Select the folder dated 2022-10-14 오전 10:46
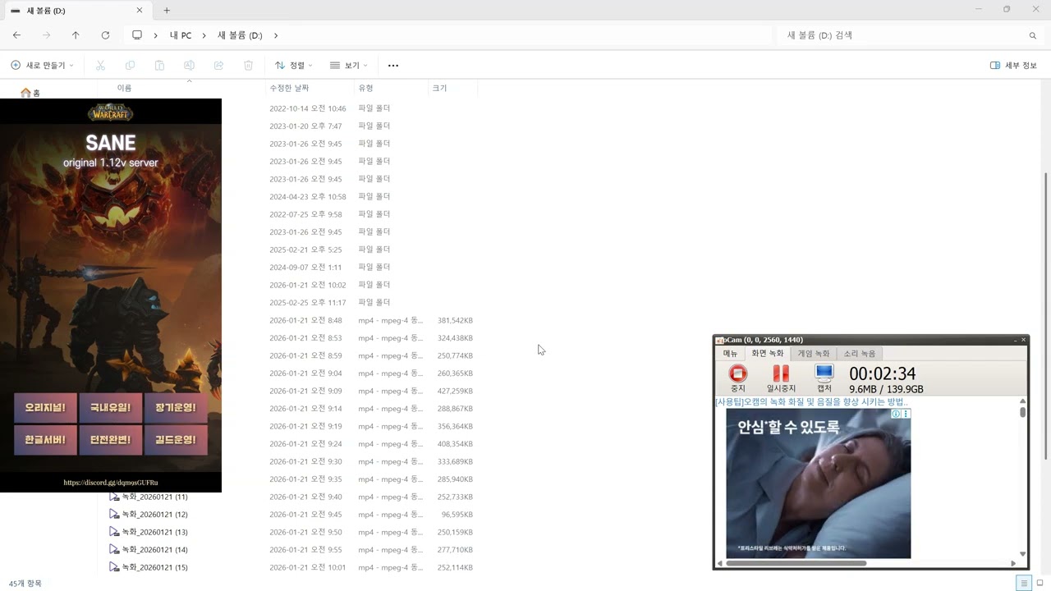1051x591 pixels. point(307,108)
